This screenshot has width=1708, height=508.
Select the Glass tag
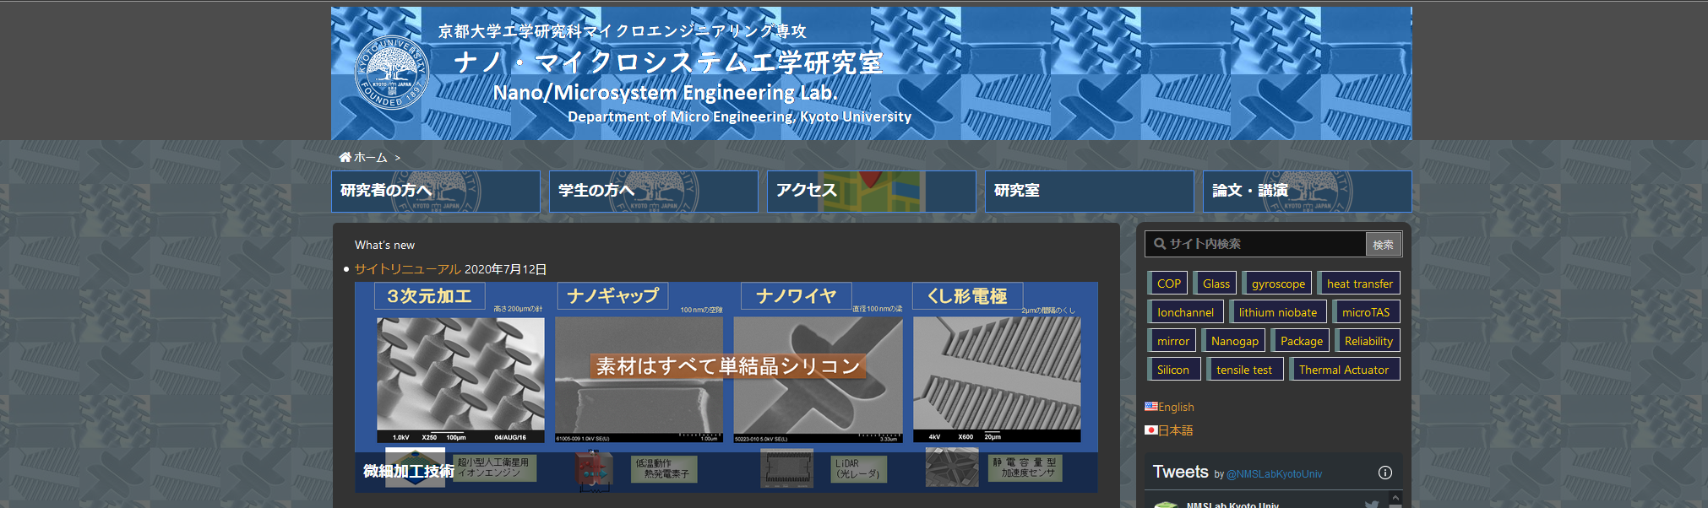(1216, 284)
